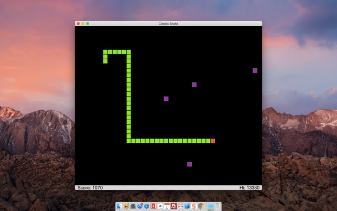
Task: Open Xcode from the dock
Action: 187,206
